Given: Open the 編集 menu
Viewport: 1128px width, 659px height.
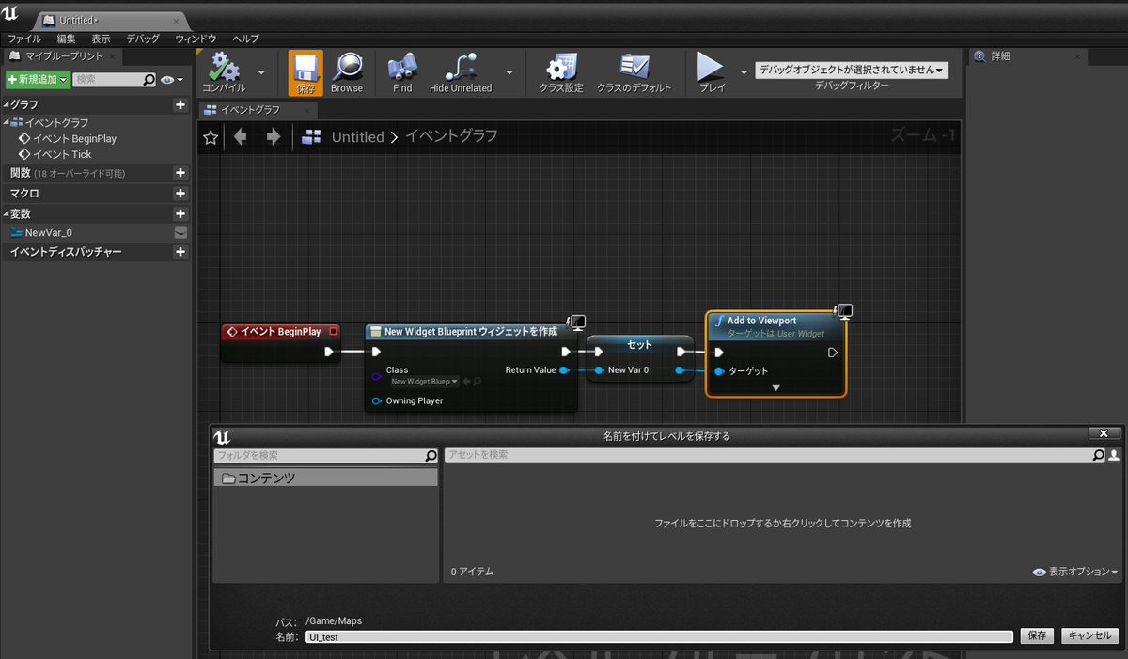Looking at the screenshot, I should [x=66, y=39].
